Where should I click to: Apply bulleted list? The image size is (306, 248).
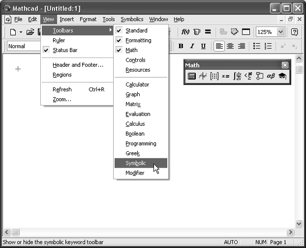point(257,46)
